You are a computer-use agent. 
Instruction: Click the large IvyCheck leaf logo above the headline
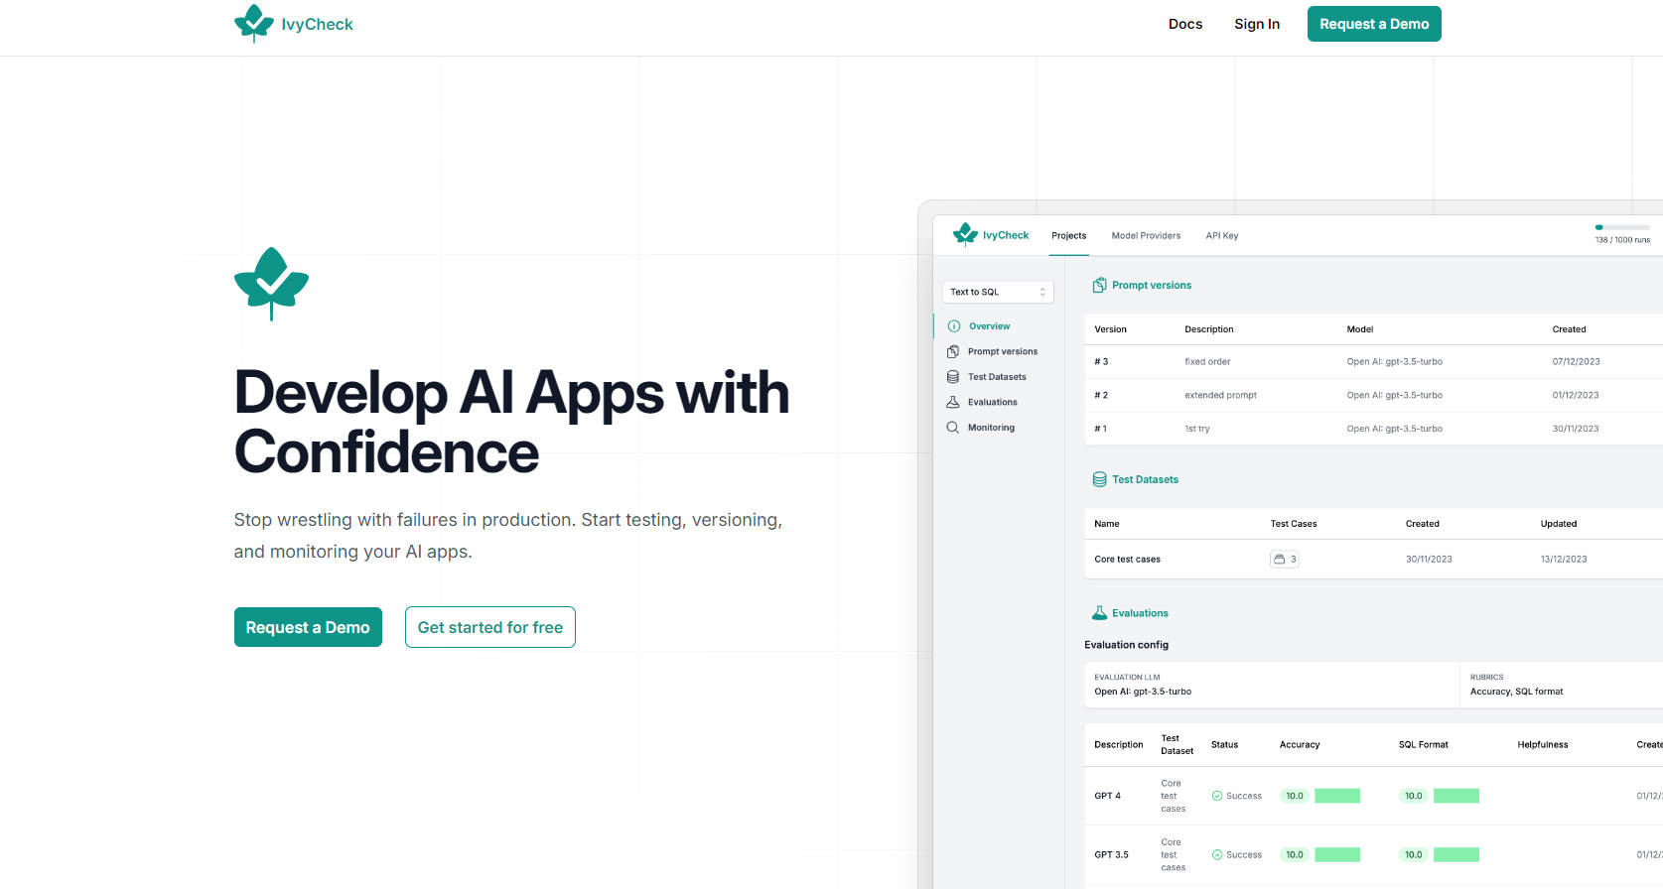pos(271,284)
